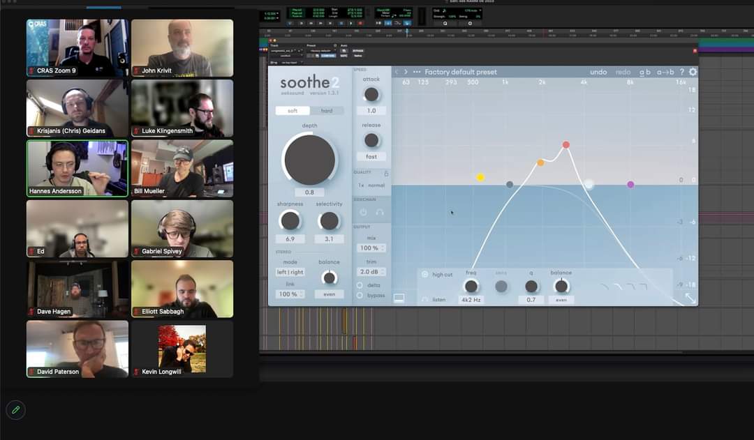The height and width of the screenshot is (440, 754).
Task: Click the undo button
Action: click(x=598, y=72)
